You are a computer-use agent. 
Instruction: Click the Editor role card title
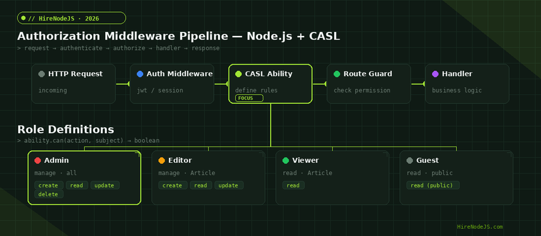pyautogui.click(x=180, y=160)
